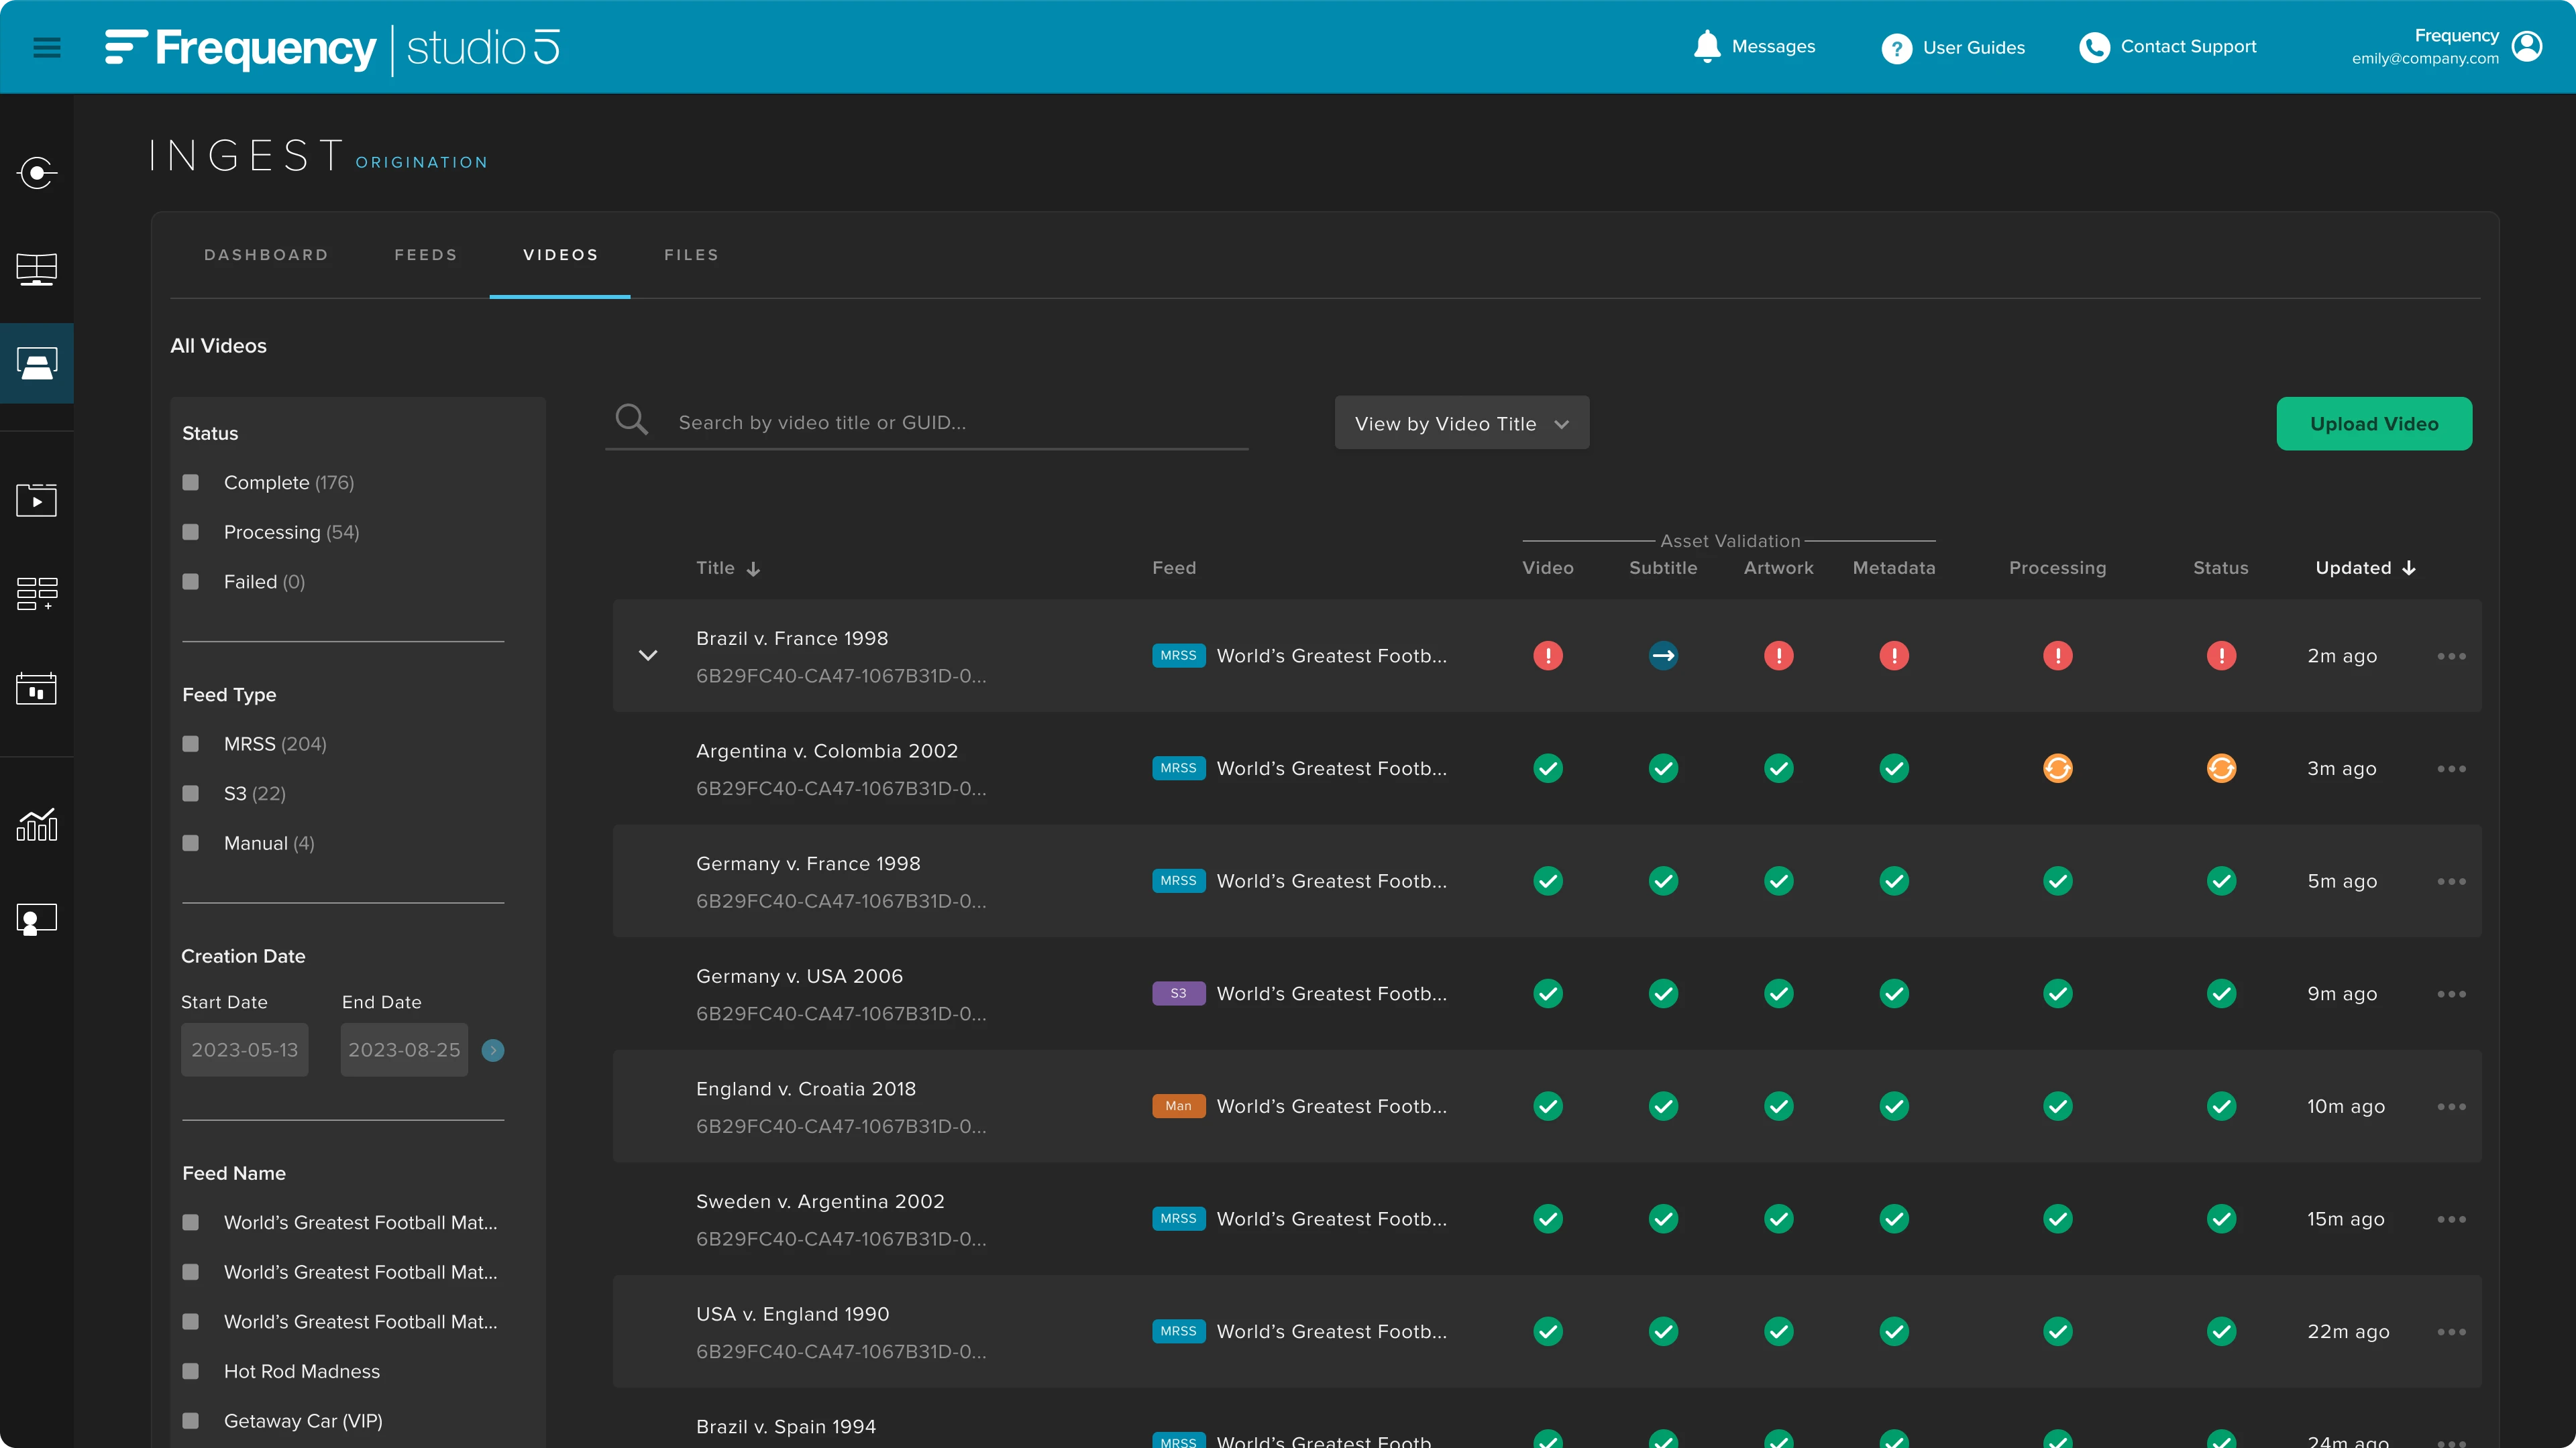2576x1448 pixels.
Task: Enable the MRSS feed type checkbox
Action: pyautogui.click(x=191, y=743)
